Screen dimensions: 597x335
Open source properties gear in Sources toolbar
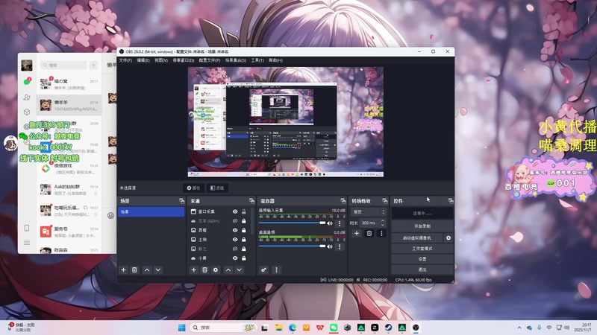[216, 269]
